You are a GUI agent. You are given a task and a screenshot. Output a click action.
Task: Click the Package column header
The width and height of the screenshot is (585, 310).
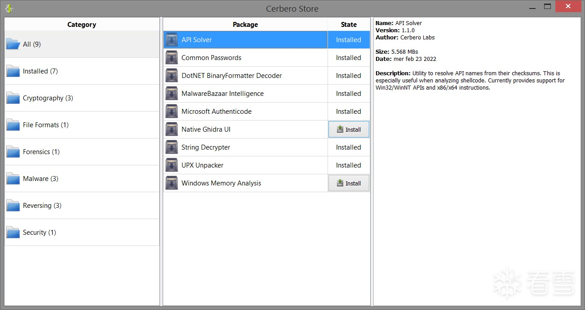[x=245, y=25]
